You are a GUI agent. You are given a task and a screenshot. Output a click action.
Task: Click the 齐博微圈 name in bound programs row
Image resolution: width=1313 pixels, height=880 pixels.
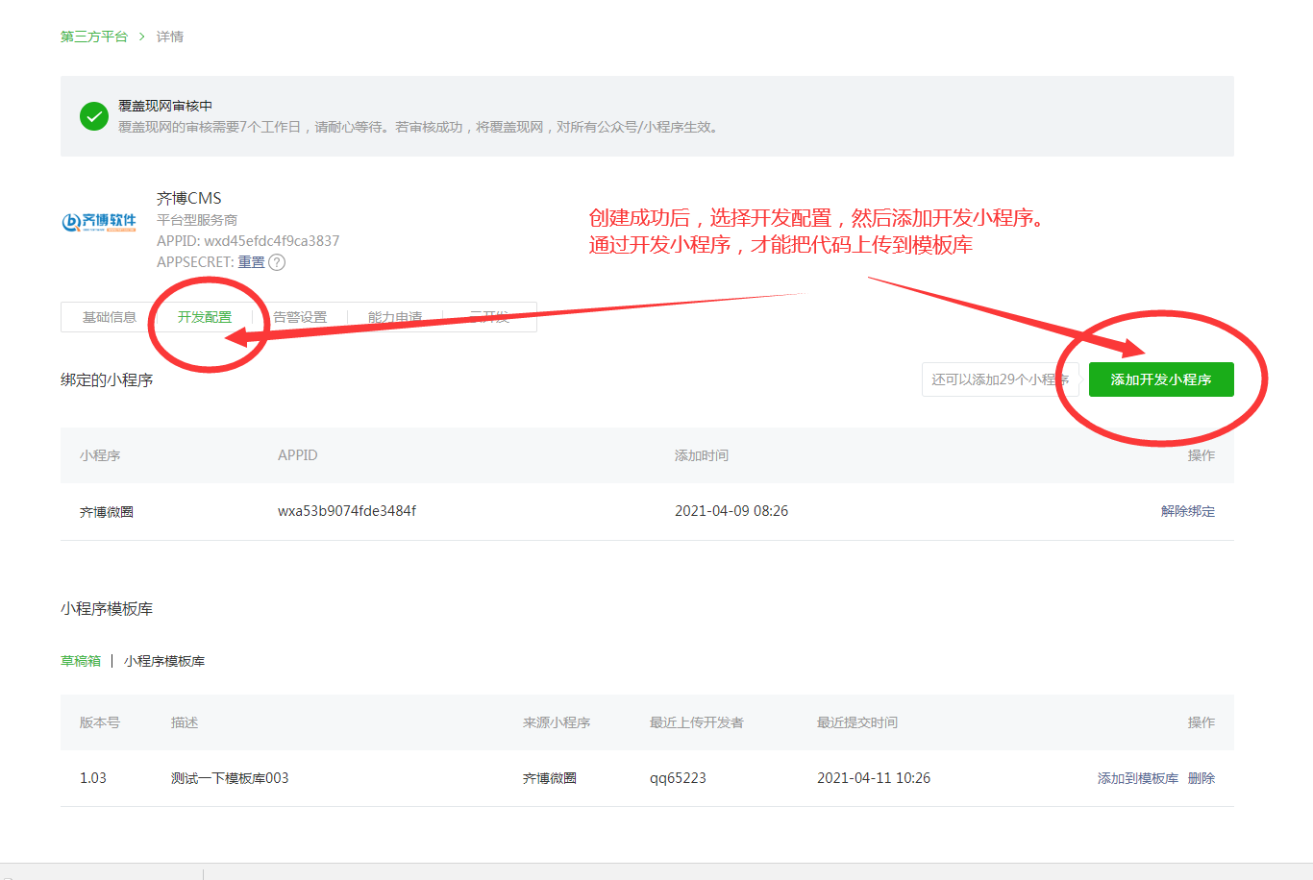point(107,512)
